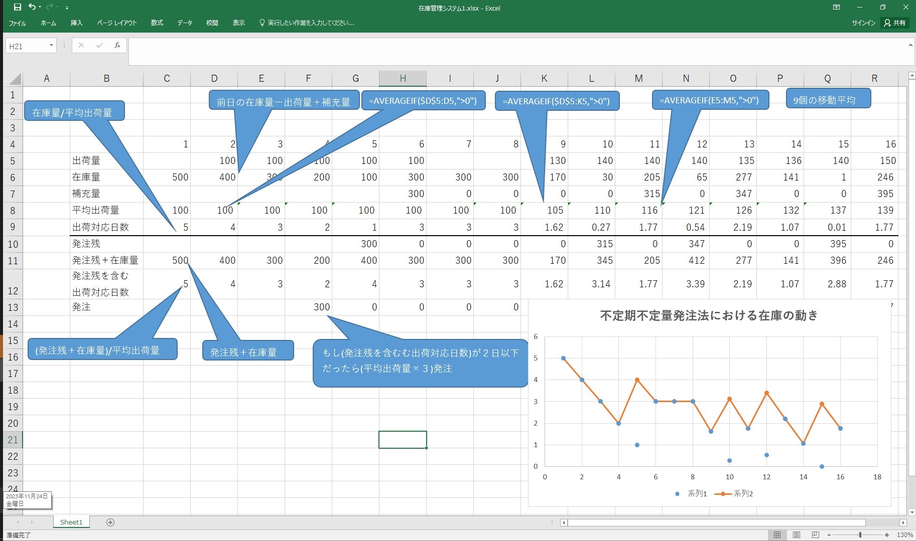Switch to Page Break Preview view

click(815, 535)
